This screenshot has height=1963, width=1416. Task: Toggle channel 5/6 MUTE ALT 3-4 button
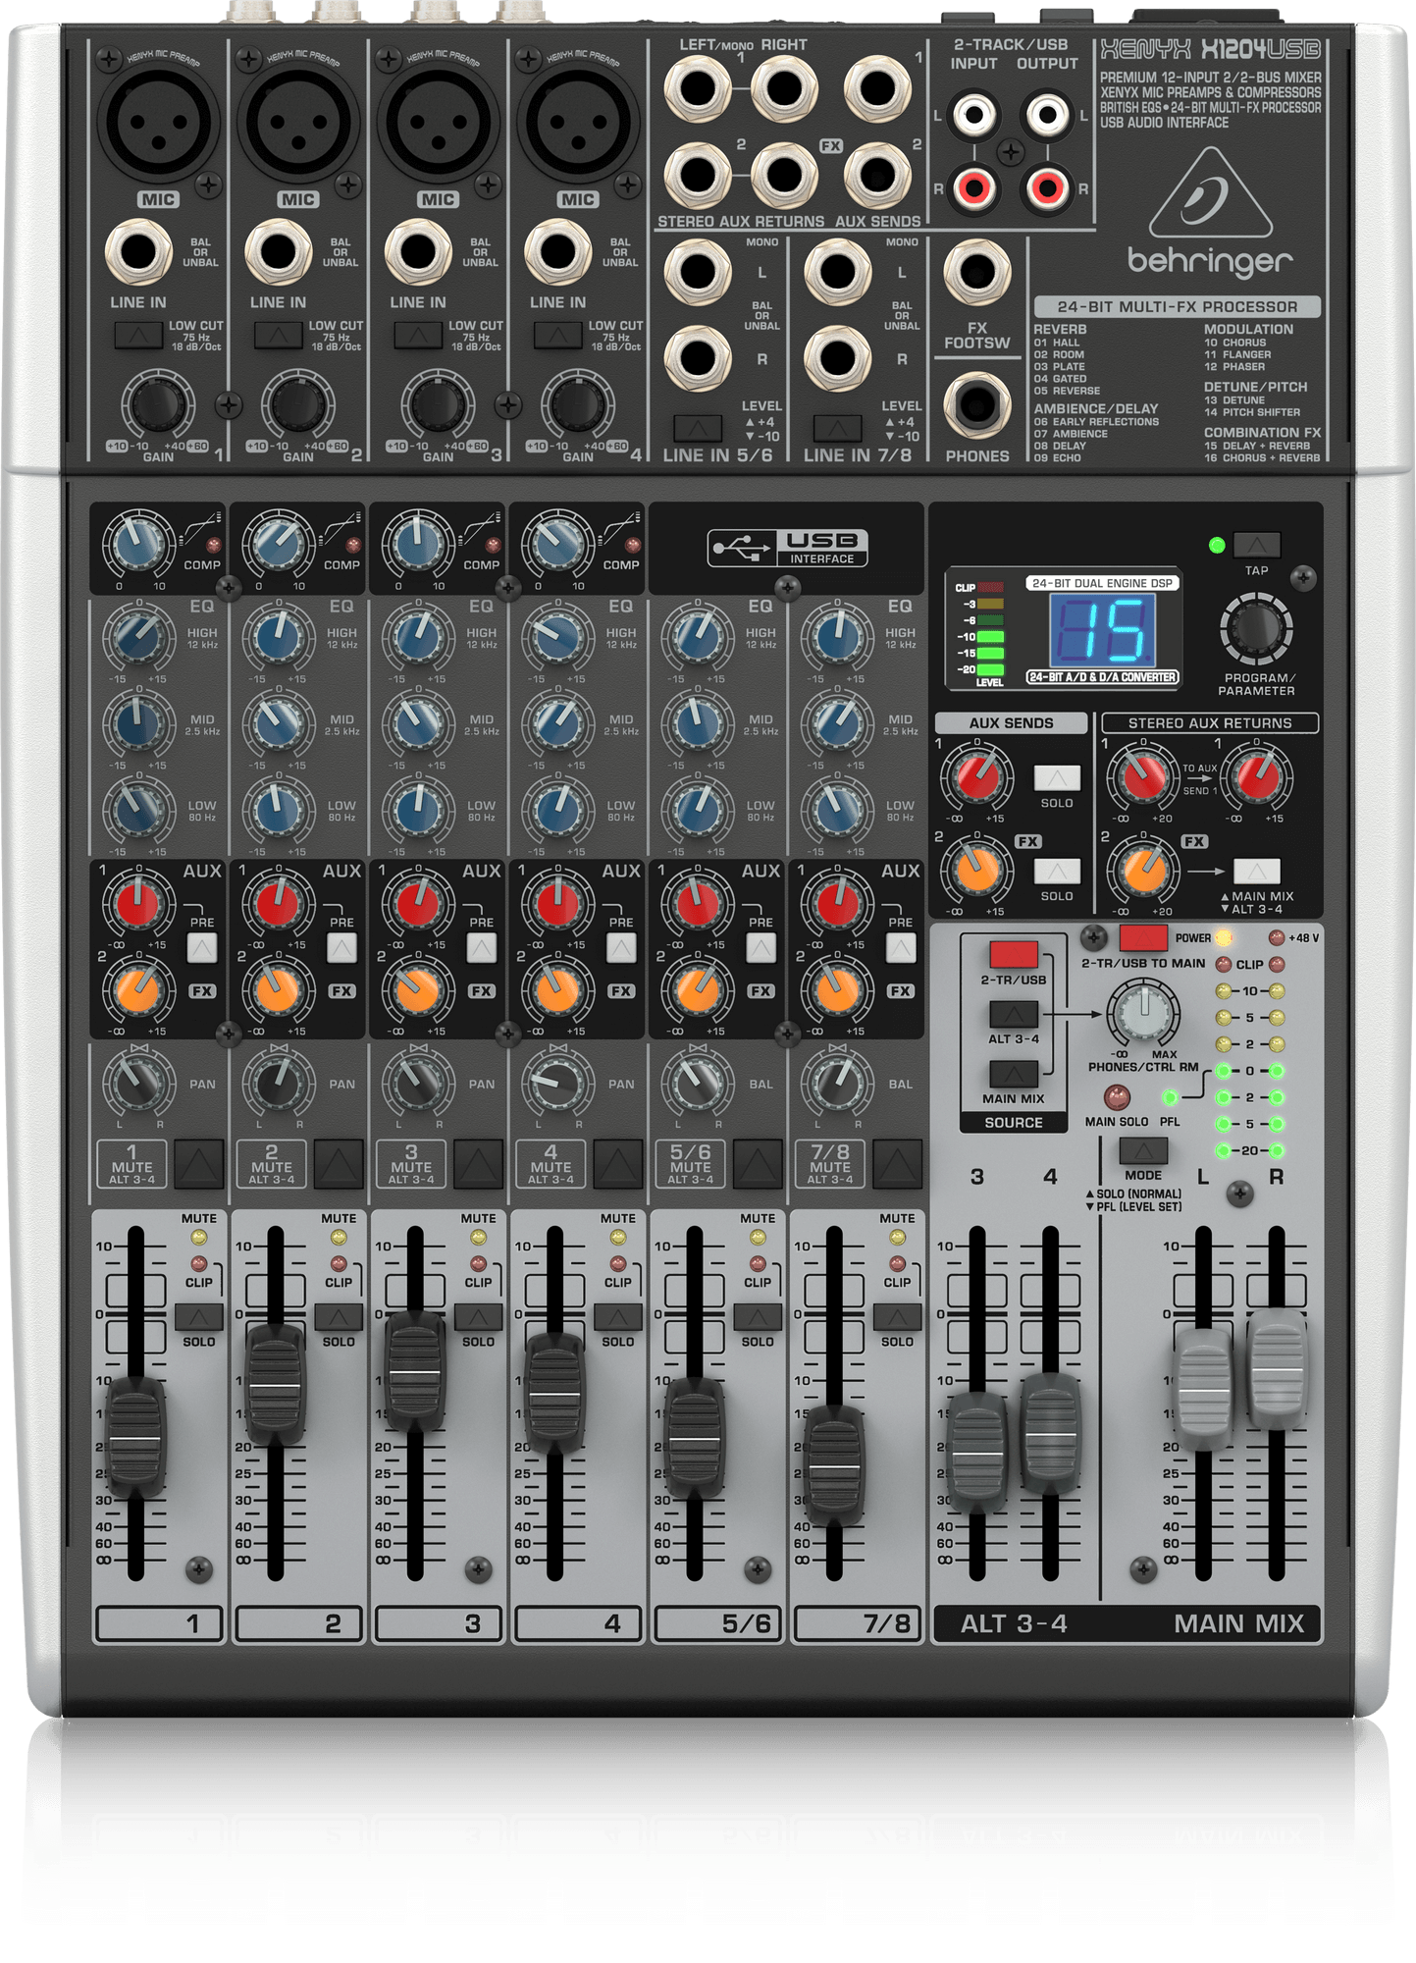tap(758, 1164)
